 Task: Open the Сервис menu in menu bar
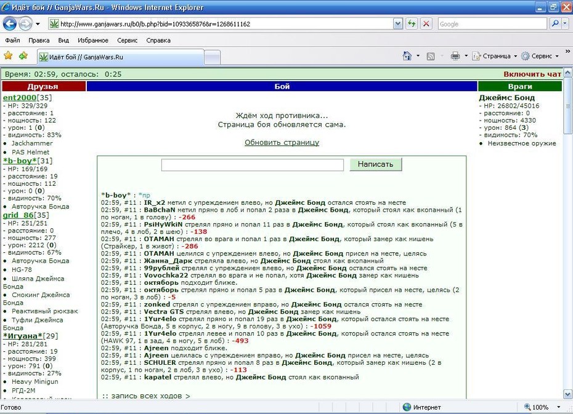(127, 40)
